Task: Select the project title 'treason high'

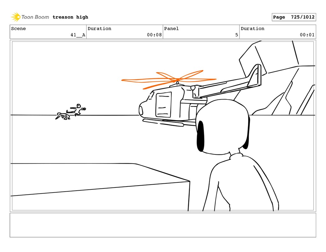Action: (70, 17)
